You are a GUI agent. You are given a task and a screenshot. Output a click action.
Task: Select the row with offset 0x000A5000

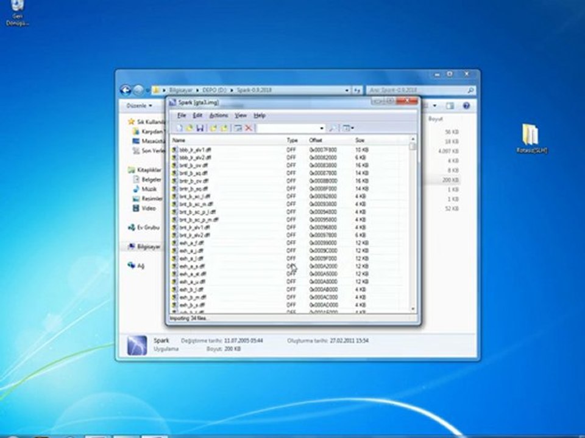click(x=289, y=274)
